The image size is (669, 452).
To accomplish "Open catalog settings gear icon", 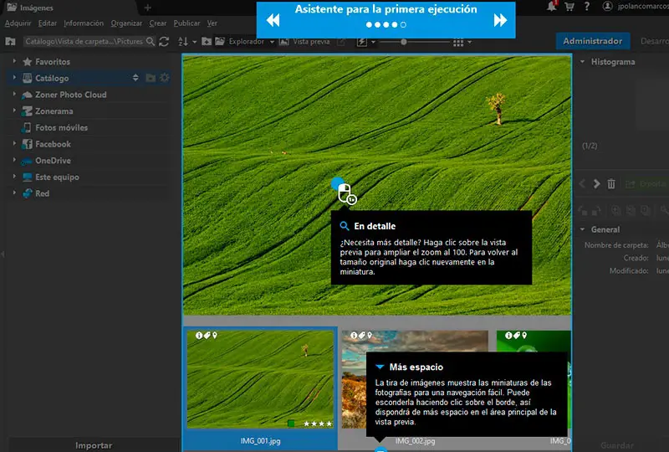I will (x=164, y=78).
